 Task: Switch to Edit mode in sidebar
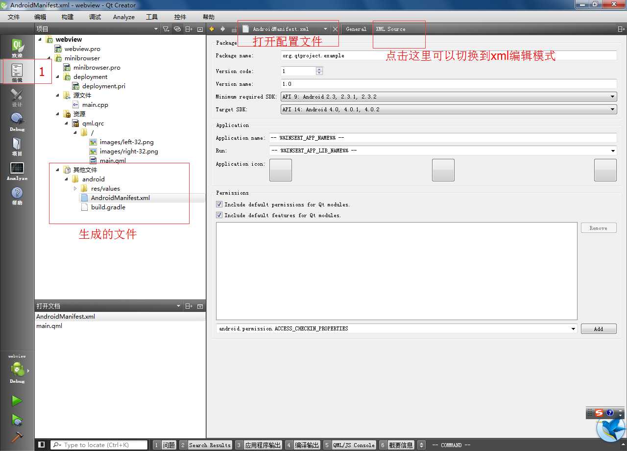[17, 73]
